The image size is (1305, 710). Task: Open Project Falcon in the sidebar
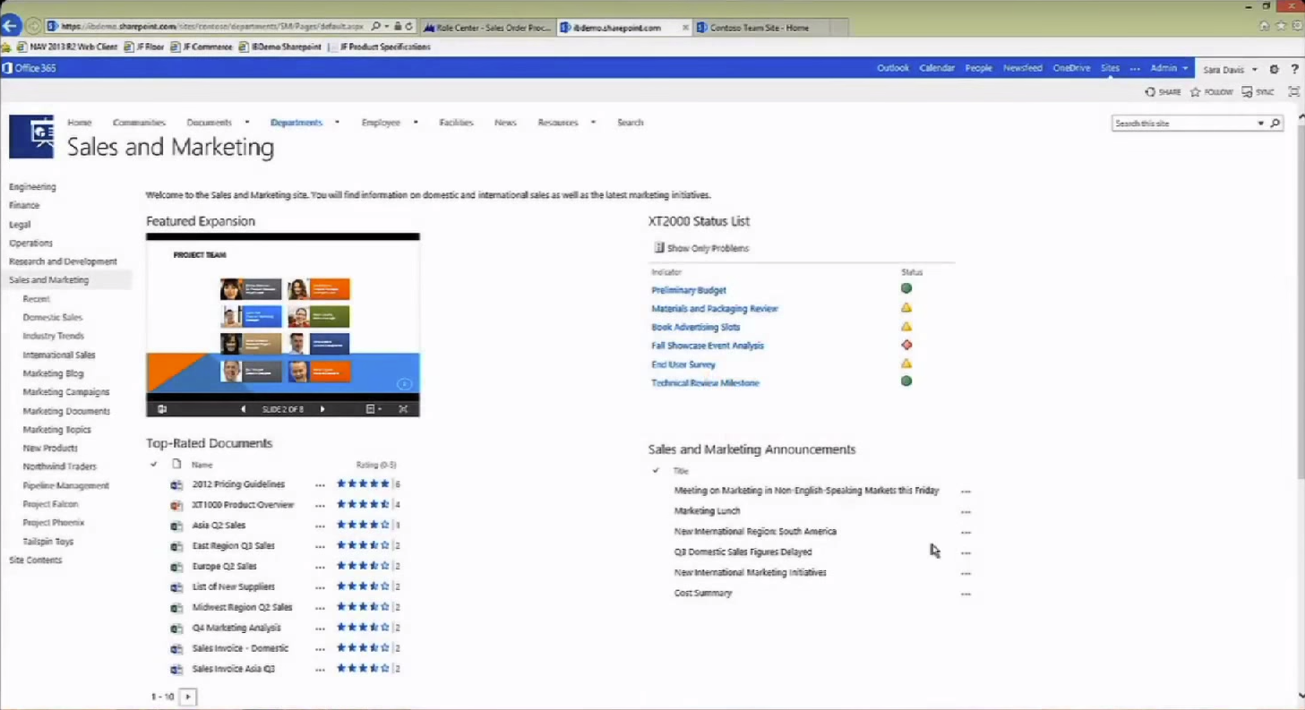[50, 504]
